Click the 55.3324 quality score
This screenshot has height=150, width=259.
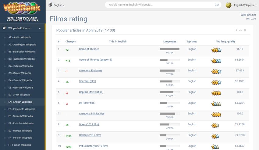[240, 103]
